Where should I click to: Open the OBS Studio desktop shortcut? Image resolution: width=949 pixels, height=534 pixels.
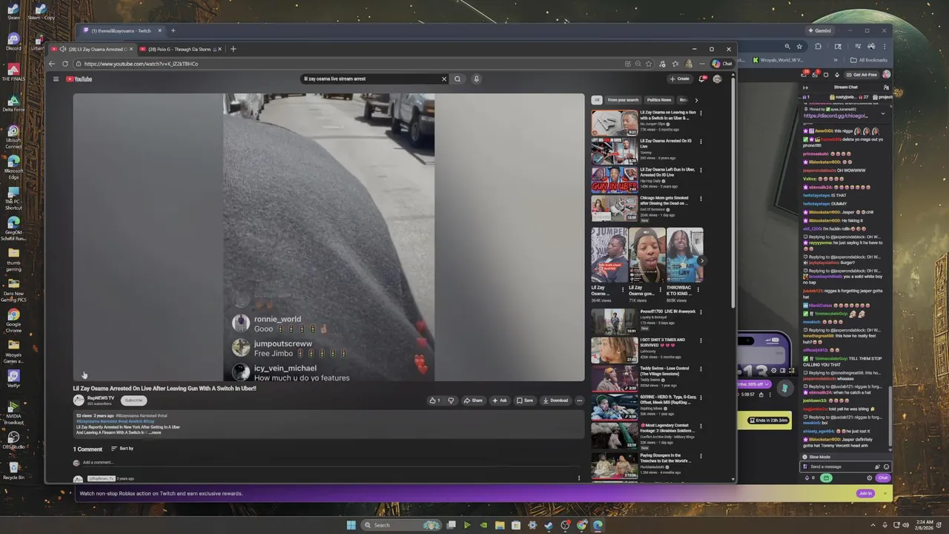[13, 440]
